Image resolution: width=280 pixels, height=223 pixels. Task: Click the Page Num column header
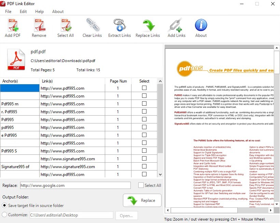tap(118, 81)
